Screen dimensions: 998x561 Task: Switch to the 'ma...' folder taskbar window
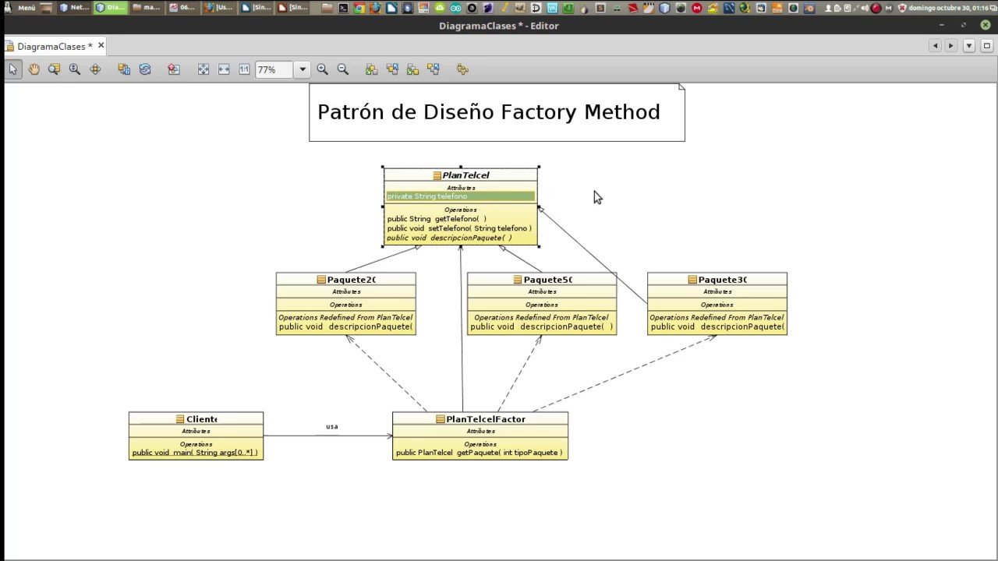point(147,8)
